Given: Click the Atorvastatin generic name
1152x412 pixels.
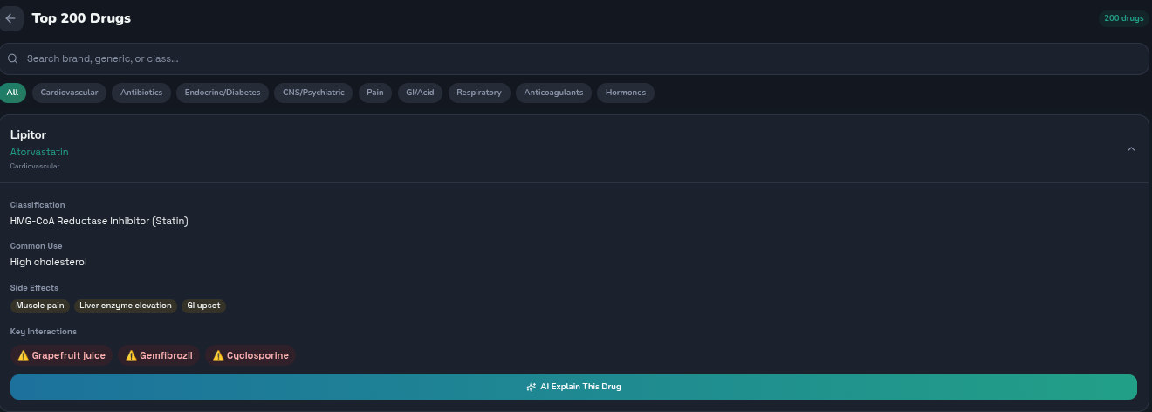Looking at the screenshot, I should click(39, 152).
